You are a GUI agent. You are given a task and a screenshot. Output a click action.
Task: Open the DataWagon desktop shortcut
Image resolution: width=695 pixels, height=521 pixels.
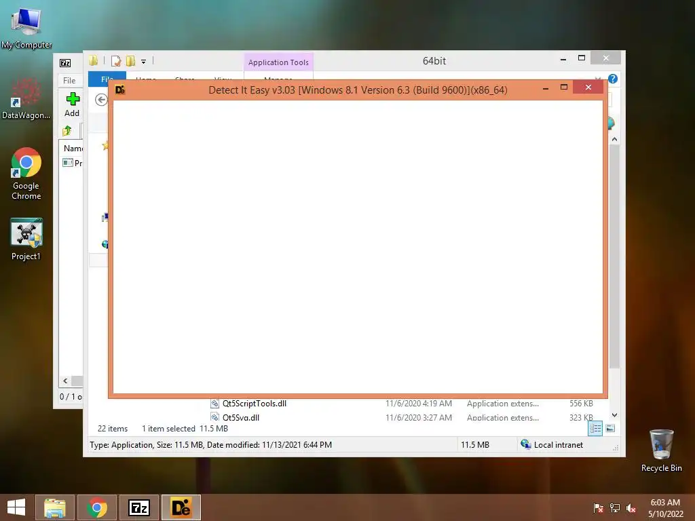[x=26, y=99]
